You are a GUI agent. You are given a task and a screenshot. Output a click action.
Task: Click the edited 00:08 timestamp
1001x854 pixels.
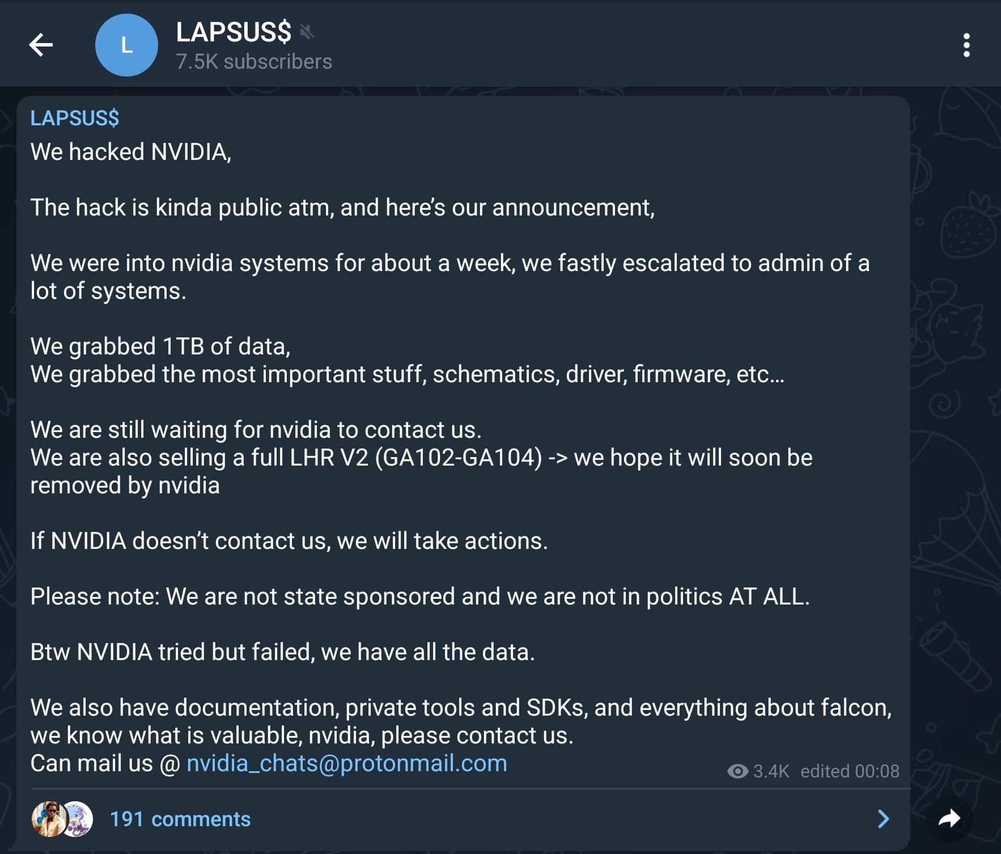click(x=850, y=771)
